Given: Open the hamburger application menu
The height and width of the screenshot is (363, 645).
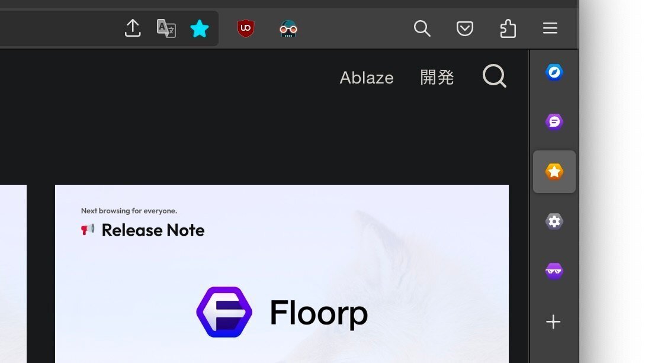Looking at the screenshot, I should (550, 28).
